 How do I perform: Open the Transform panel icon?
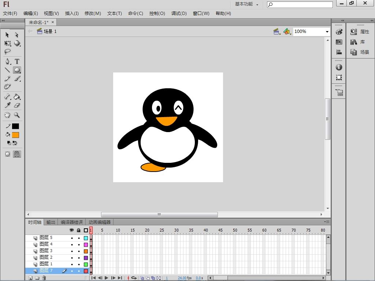pyautogui.click(x=339, y=77)
